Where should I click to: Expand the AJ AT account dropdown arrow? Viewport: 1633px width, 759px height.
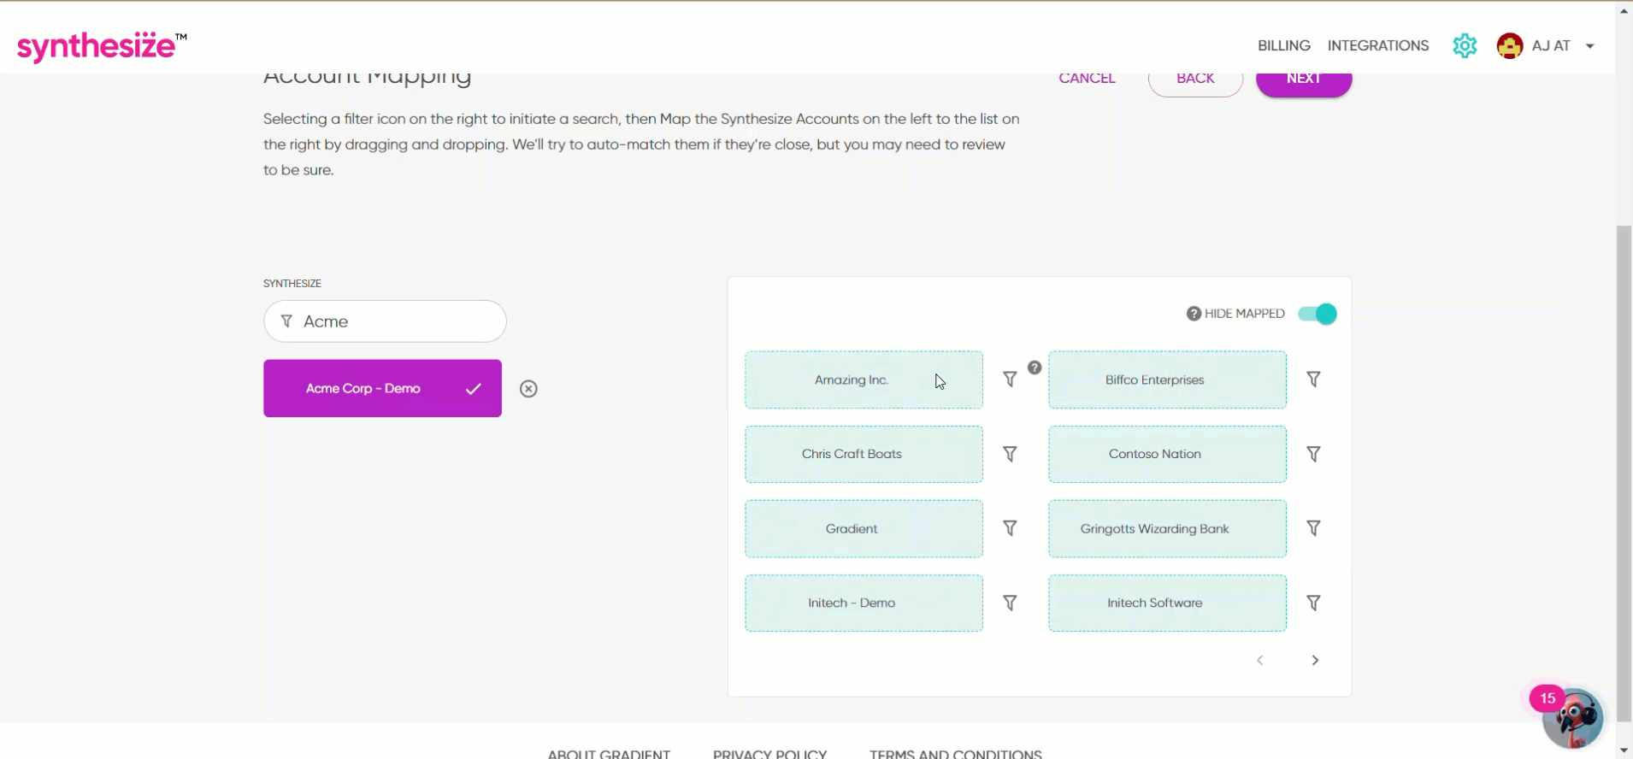pos(1590,46)
